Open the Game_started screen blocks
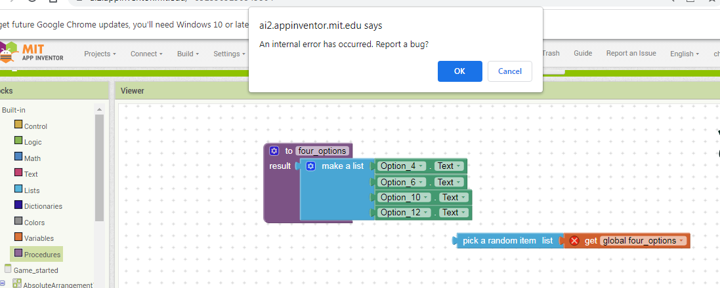720x288 pixels. (x=35, y=270)
